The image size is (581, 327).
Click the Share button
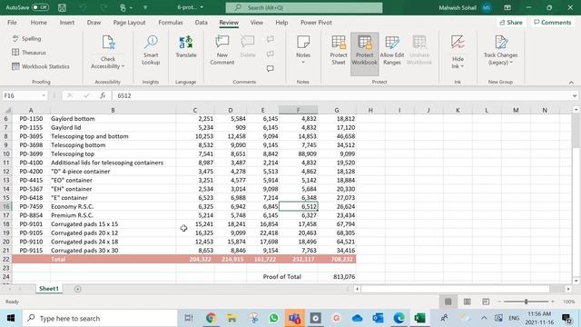[x=510, y=22]
